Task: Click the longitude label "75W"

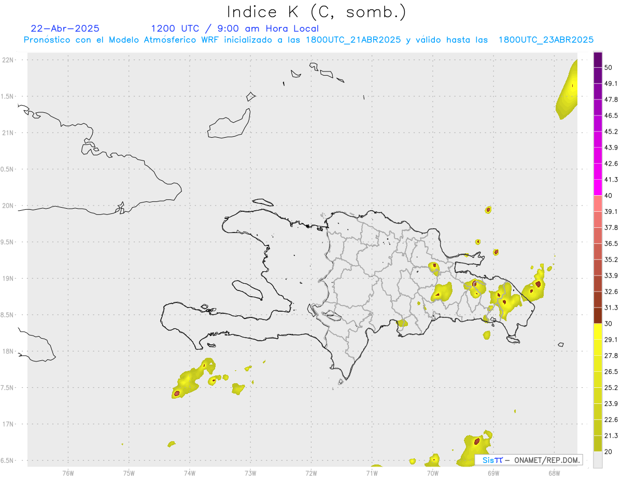Action: point(129,473)
